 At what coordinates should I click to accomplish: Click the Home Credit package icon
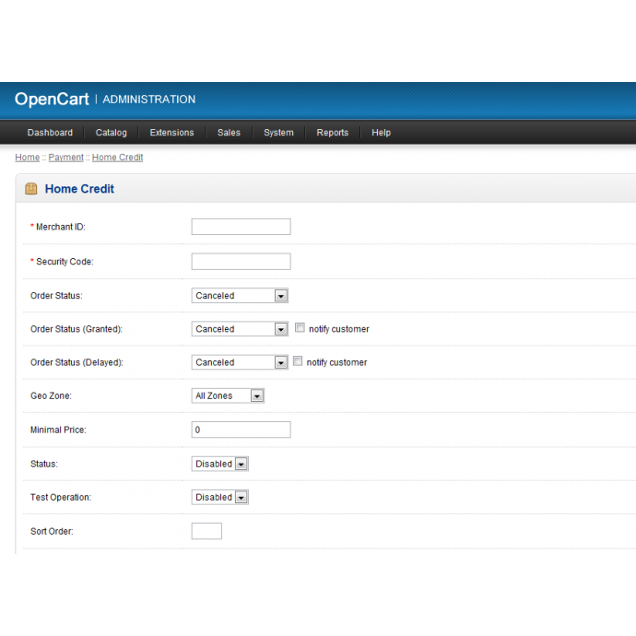pos(31,189)
